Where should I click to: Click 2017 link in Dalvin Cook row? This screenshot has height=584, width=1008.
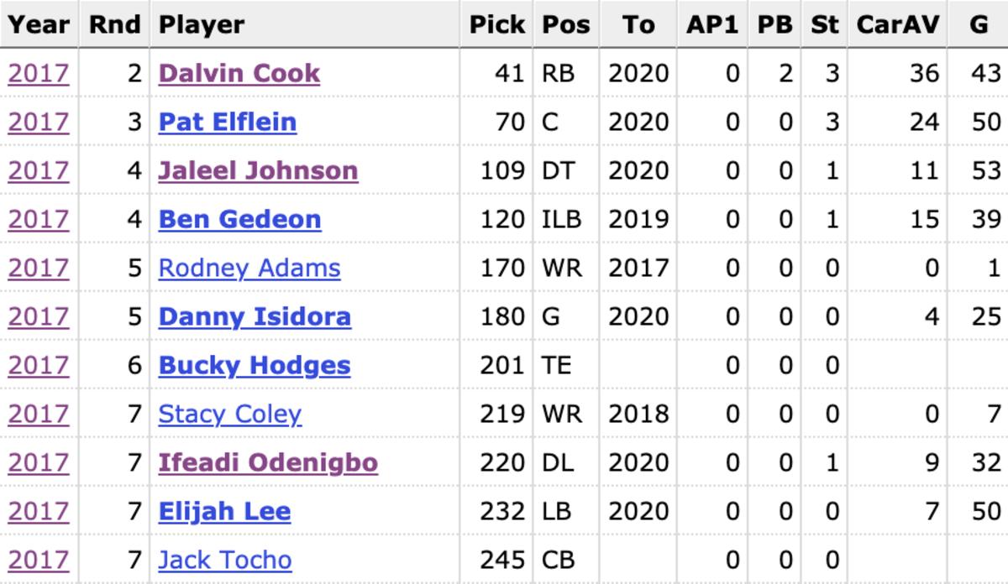(x=38, y=73)
